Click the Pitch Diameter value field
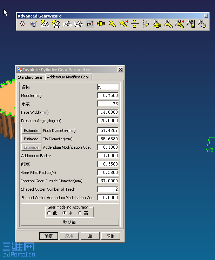This screenshot has height=260, width=215. (108, 131)
